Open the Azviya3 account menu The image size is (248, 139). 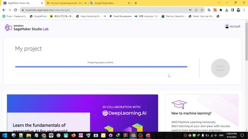point(232,26)
